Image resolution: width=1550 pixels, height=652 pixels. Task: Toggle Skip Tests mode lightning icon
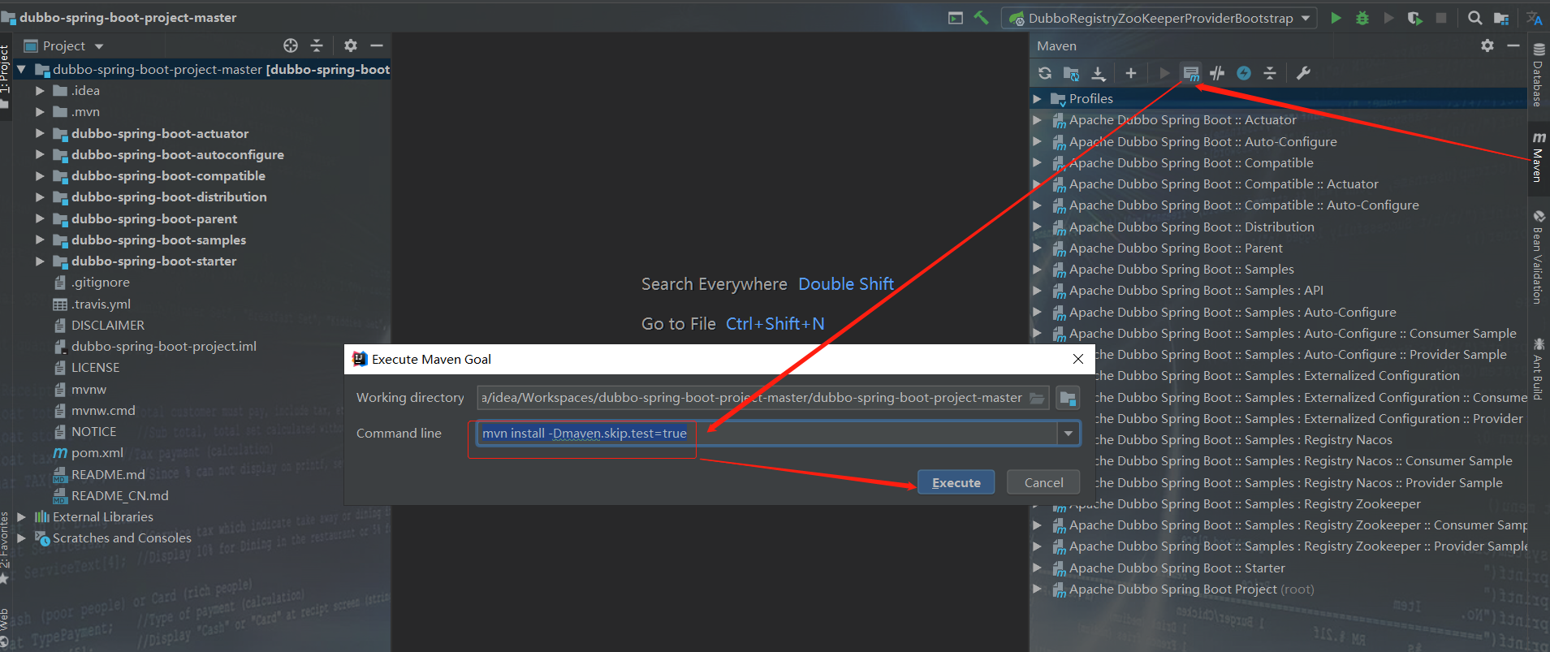point(1244,73)
